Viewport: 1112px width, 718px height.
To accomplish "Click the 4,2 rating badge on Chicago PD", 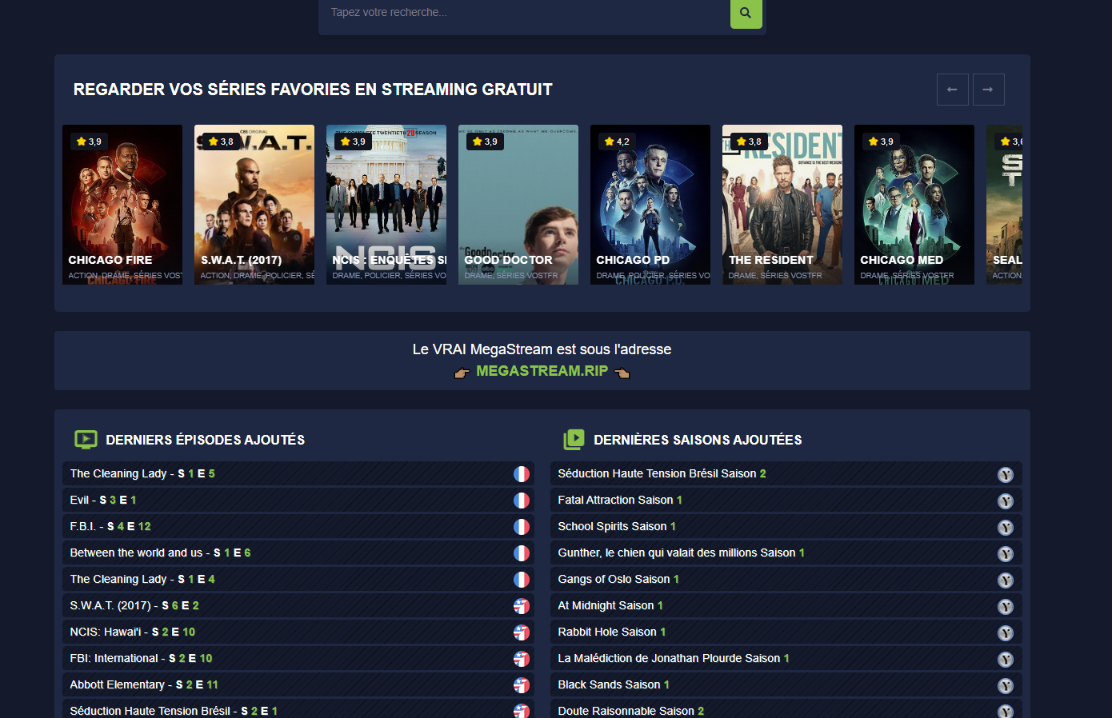I will (x=617, y=142).
